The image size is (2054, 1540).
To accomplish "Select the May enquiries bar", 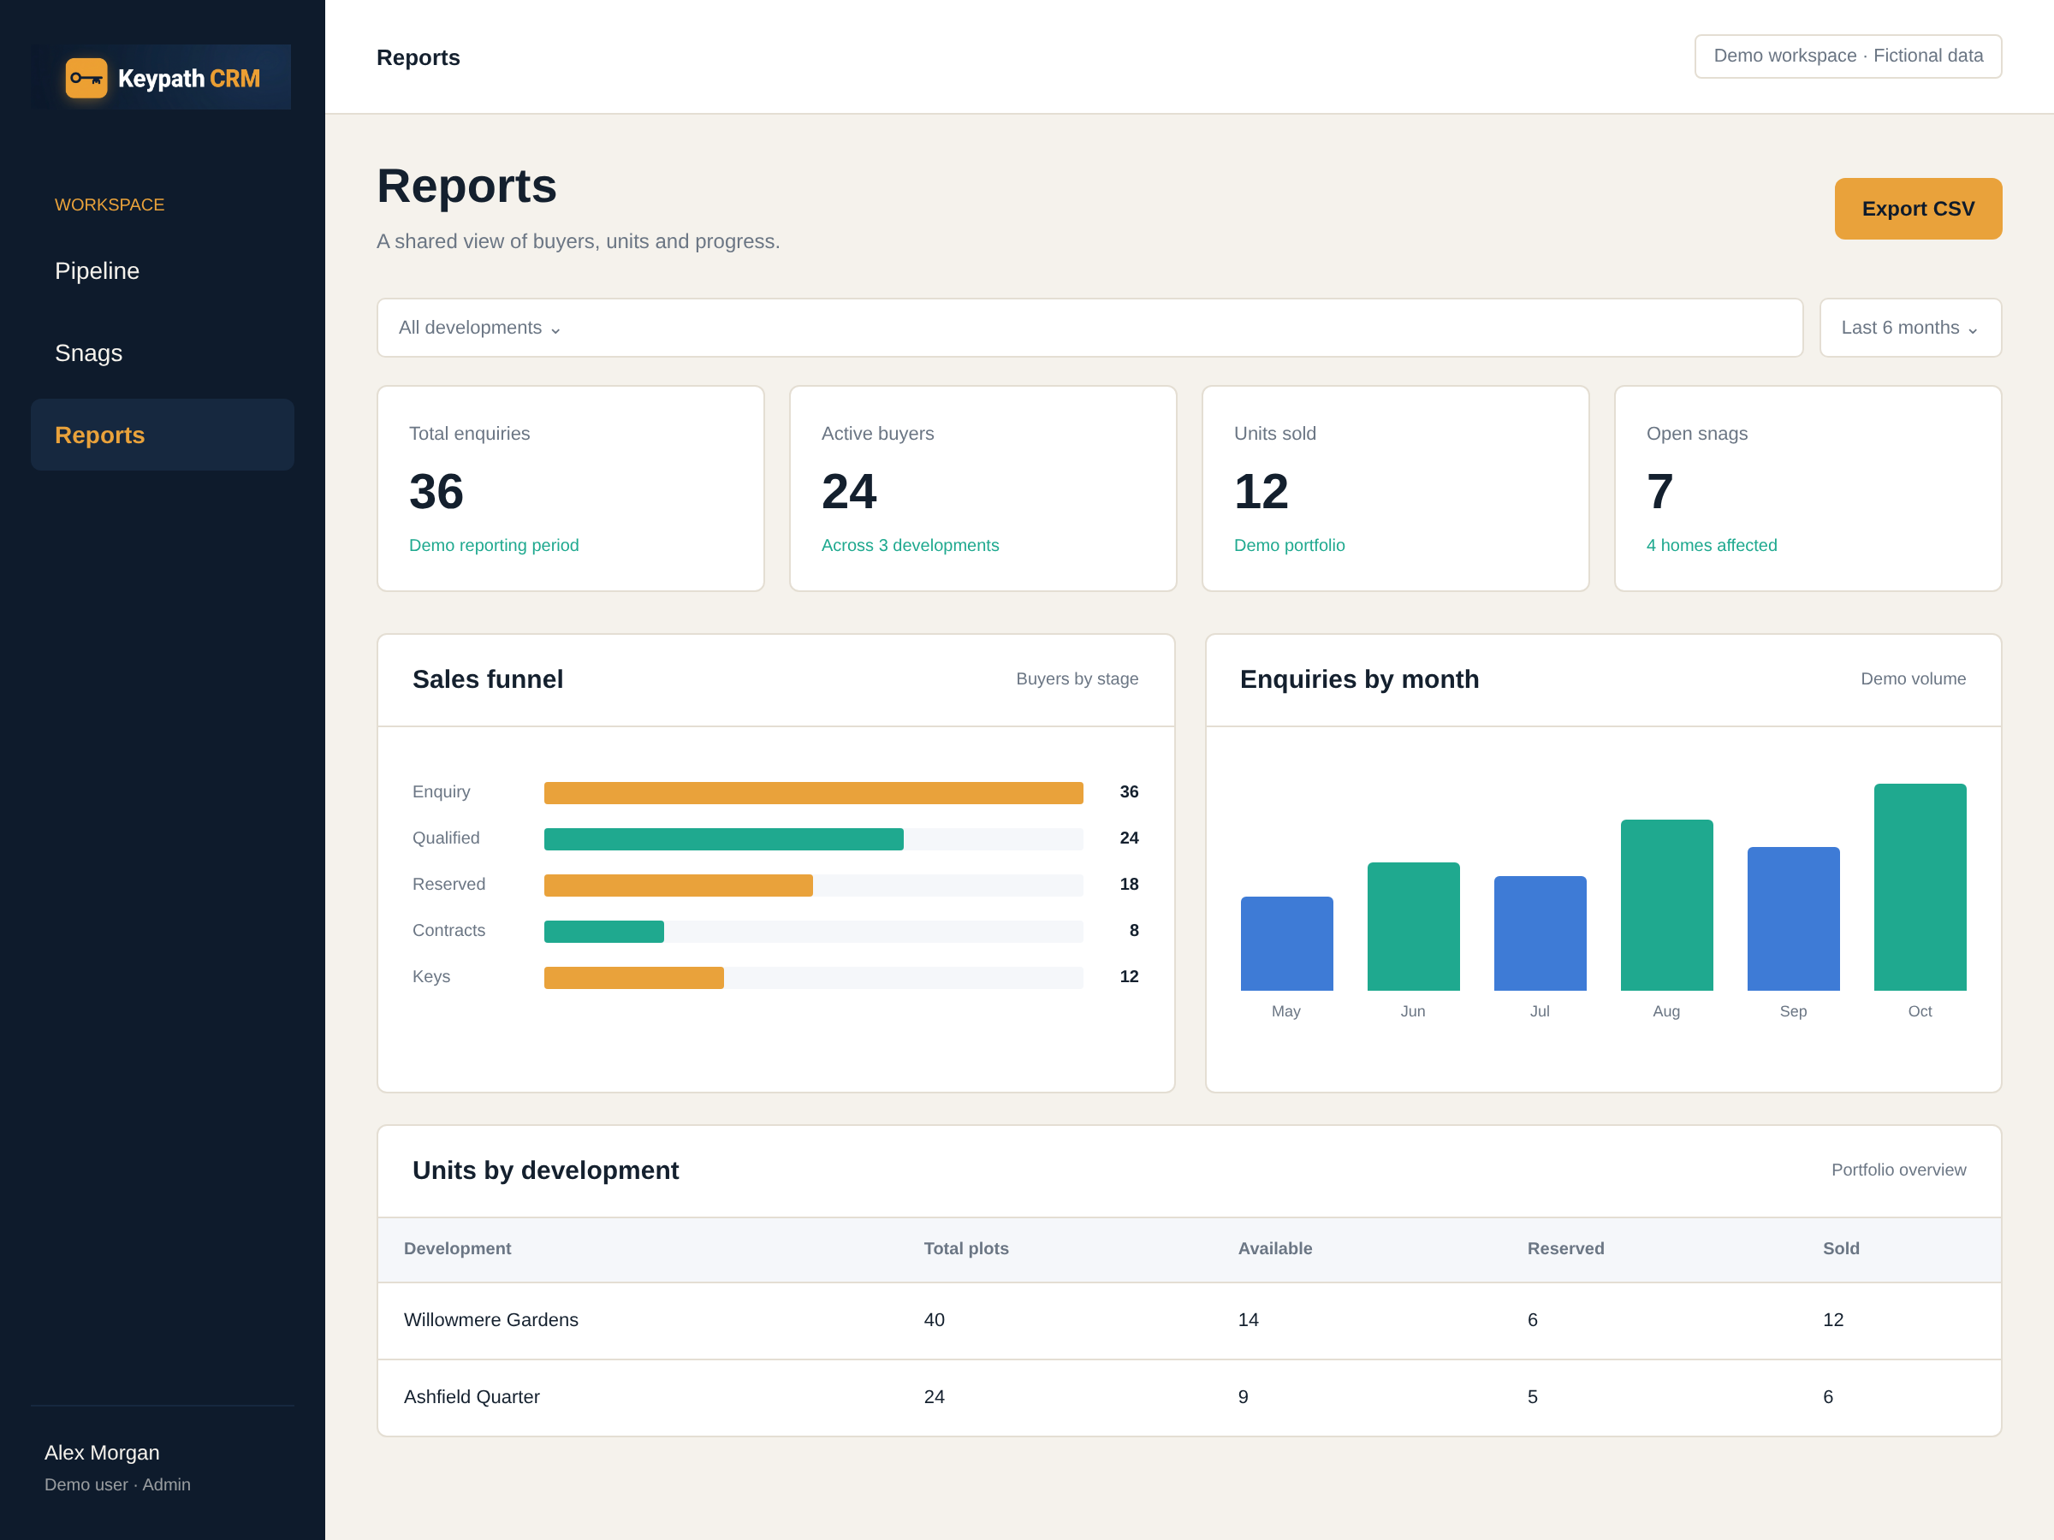I will point(1286,943).
